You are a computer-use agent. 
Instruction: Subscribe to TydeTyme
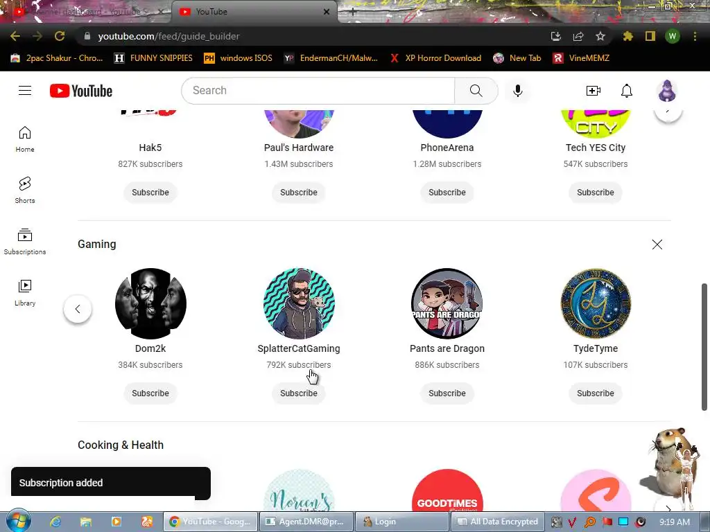tap(596, 393)
